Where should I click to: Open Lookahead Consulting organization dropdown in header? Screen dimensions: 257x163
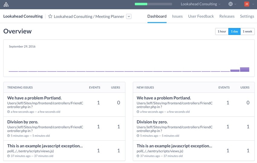point(200,4)
